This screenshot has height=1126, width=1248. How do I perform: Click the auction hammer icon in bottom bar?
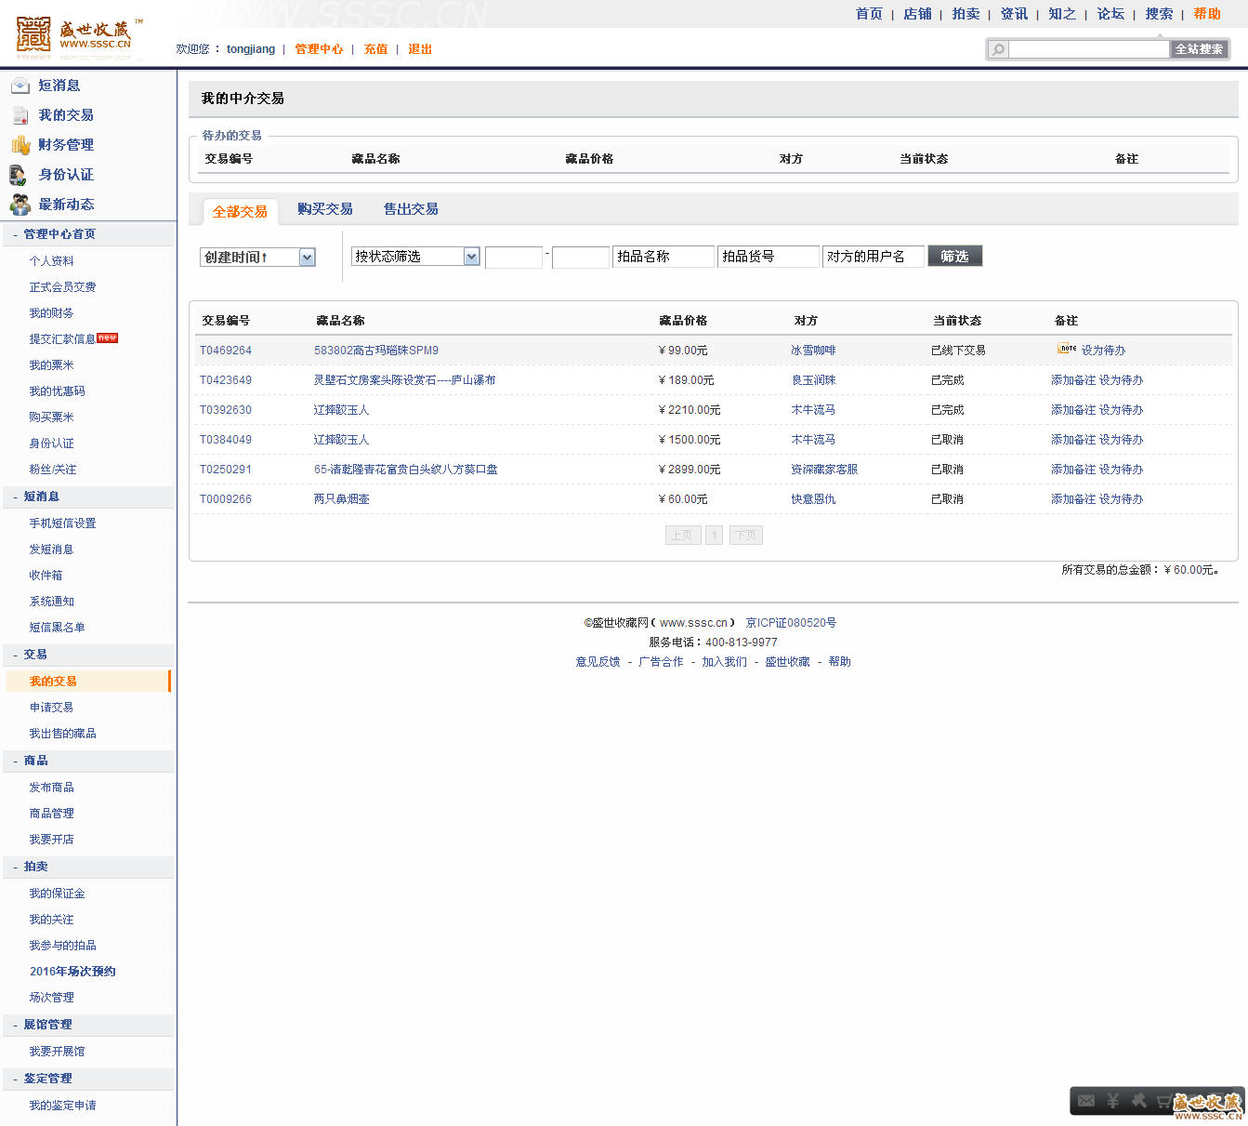tap(1138, 1101)
